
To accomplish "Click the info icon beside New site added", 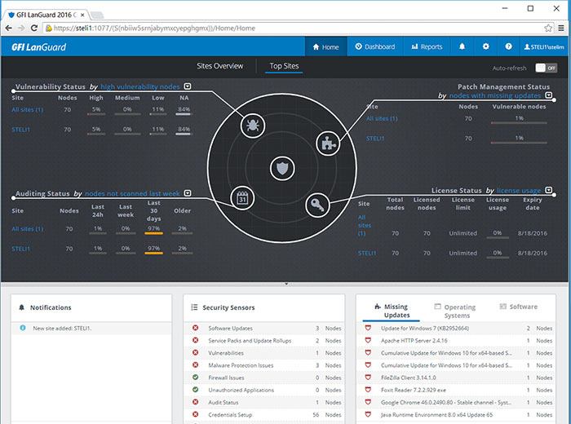I will point(23,328).
